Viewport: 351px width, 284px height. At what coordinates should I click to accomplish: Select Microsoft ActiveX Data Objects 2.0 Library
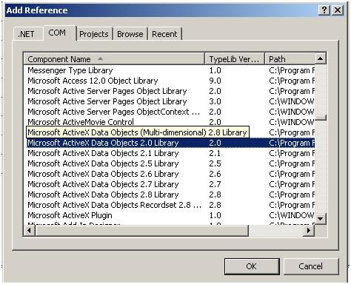170,143
